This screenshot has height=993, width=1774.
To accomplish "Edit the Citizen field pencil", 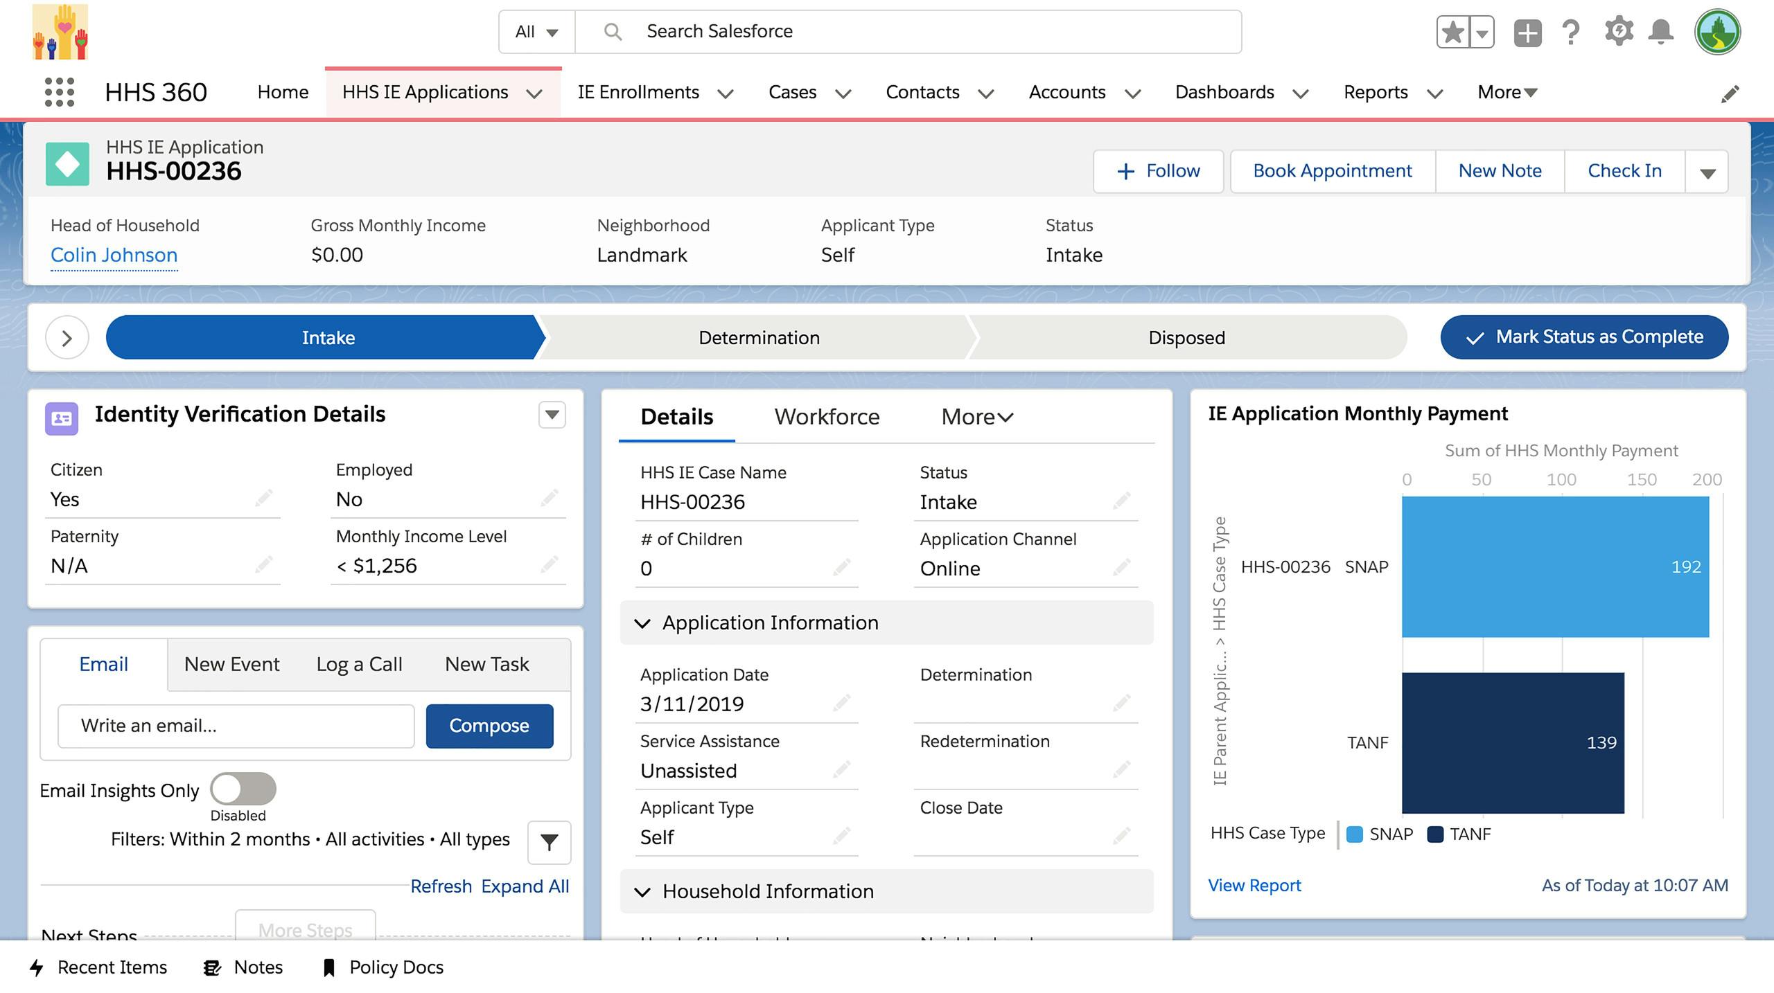I will click(x=263, y=498).
